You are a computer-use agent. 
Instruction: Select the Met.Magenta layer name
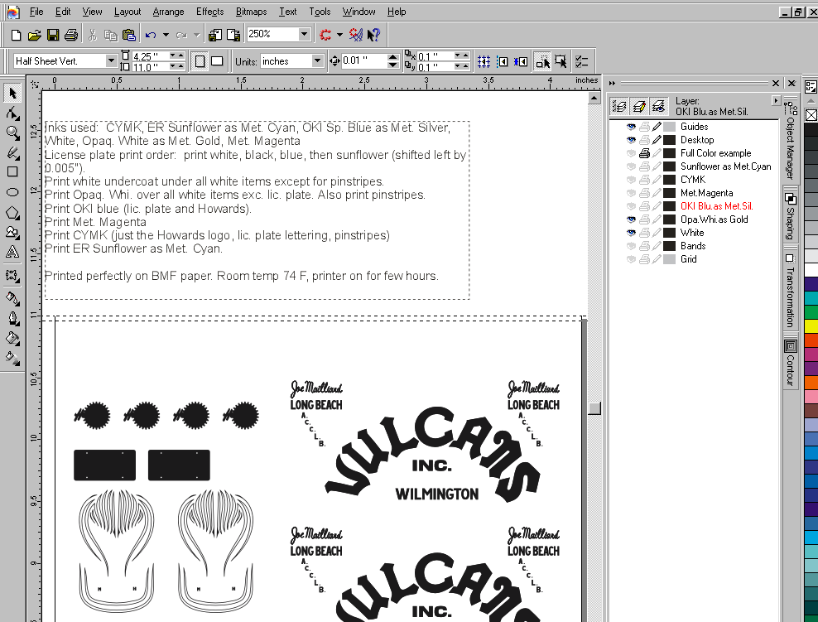pyautogui.click(x=706, y=193)
